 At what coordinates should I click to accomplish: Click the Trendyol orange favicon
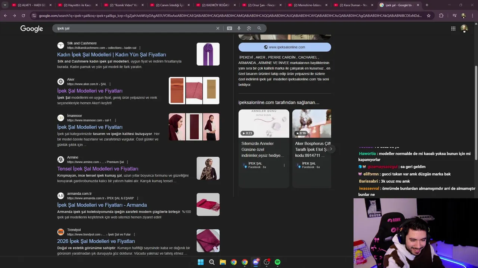60,232
